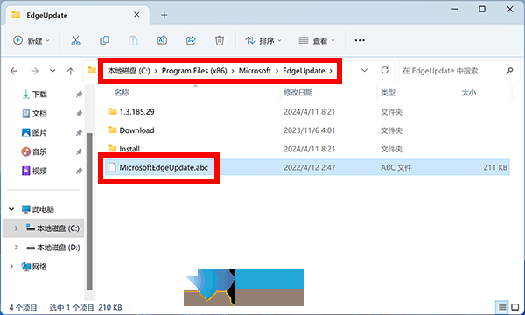This screenshot has height=315, width=525.
Task: Click the search magnifier icon
Action: pos(509,71)
